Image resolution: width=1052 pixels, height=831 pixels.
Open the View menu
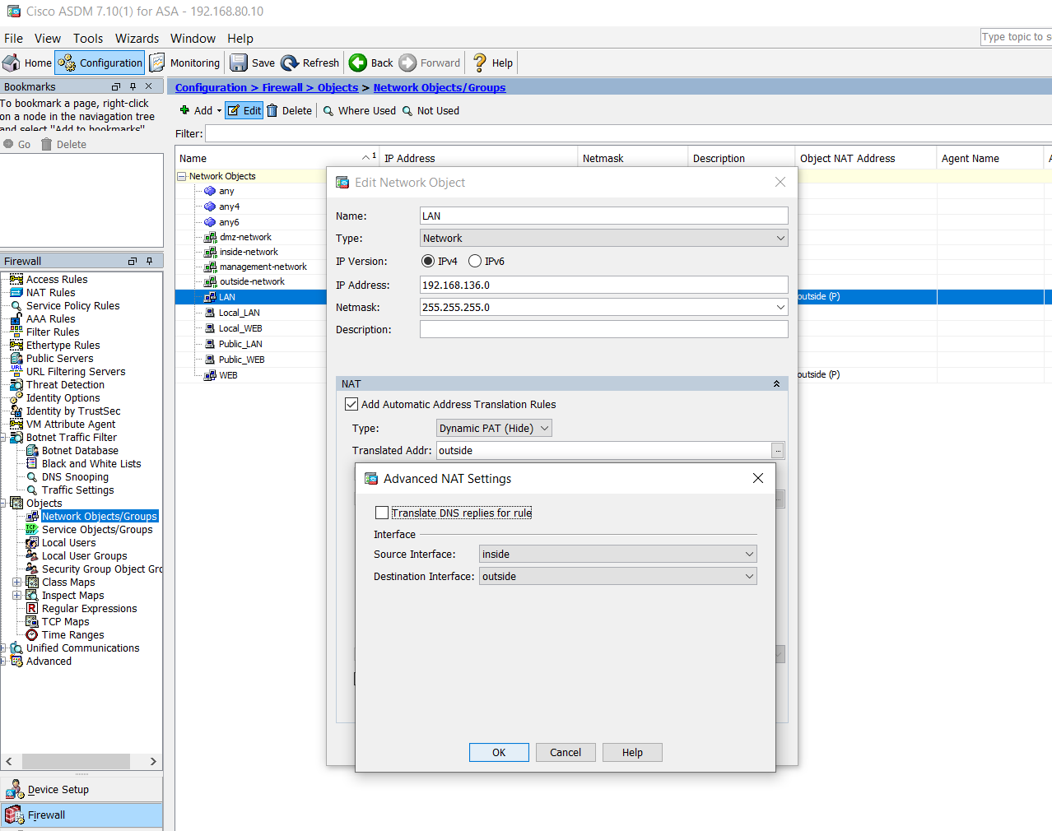48,39
